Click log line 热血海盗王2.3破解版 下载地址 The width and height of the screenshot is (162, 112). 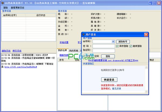(27, 64)
